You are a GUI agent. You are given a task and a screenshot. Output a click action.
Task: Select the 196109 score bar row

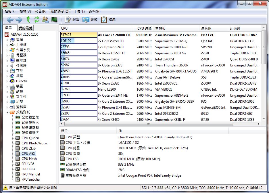click(x=79, y=41)
